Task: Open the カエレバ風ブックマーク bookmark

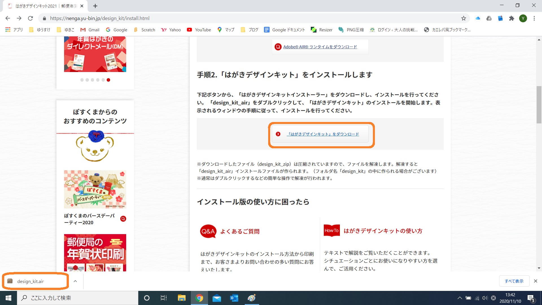Action: pos(447,30)
